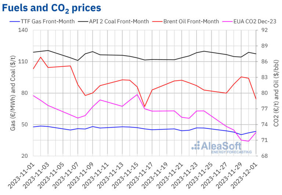This screenshot has height=195, width=282.
Task: Click the Fuels and CO2 prices title
Action: click(x=51, y=8)
